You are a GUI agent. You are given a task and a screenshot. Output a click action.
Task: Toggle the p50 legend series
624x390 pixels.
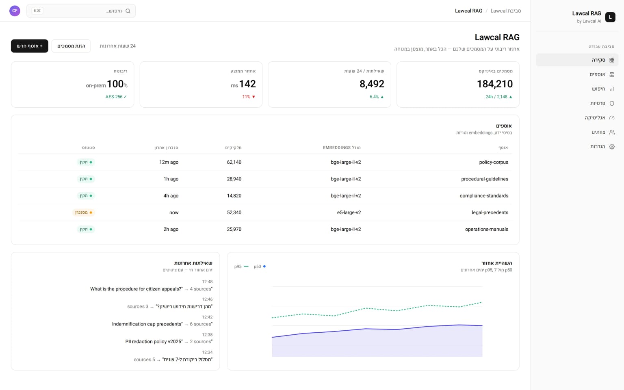(x=260, y=266)
